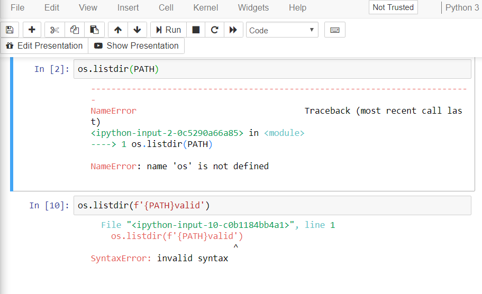Click Edit Presentation button
Image resolution: width=482 pixels, height=294 pixels.
(44, 46)
